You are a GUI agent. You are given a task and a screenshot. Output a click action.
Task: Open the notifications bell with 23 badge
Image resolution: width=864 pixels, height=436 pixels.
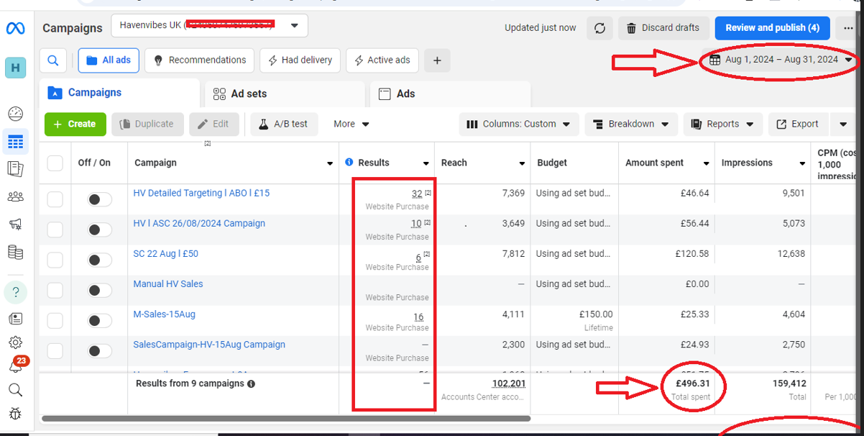pos(17,365)
